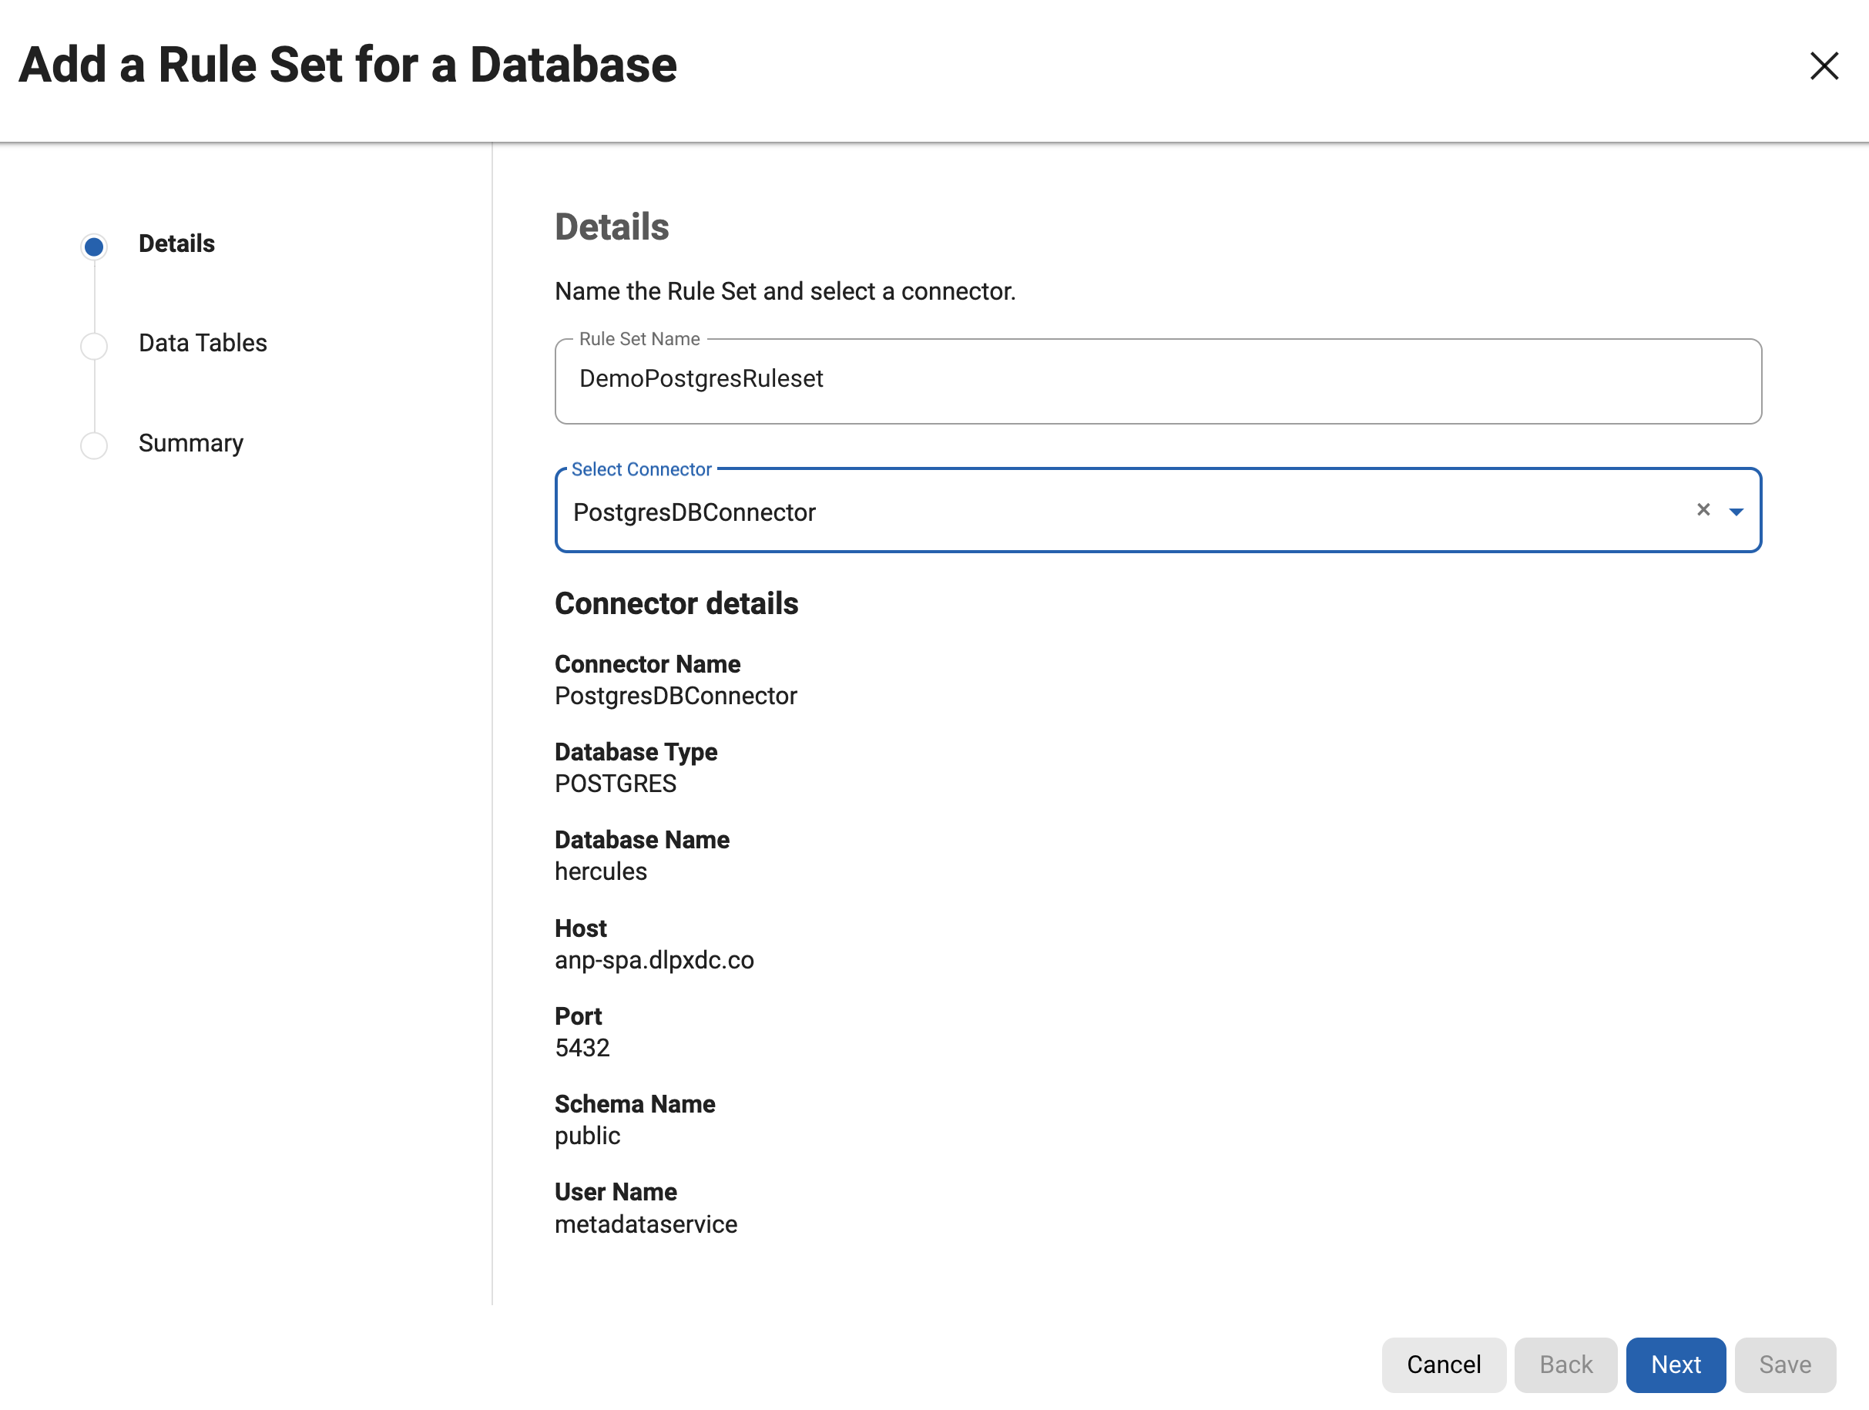Select the filled Details step indicator

pyautogui.click(x=94, y=246)
